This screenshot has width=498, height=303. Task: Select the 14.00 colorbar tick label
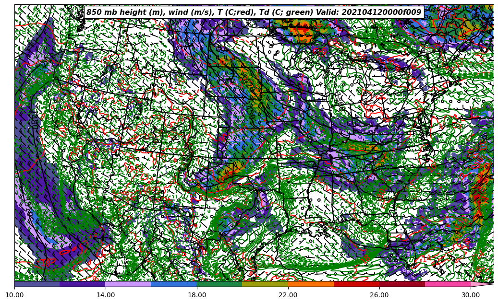point(106,295)
